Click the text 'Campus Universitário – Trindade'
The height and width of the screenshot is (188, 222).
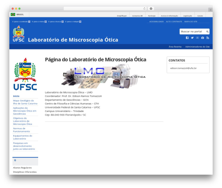point(64,111)
